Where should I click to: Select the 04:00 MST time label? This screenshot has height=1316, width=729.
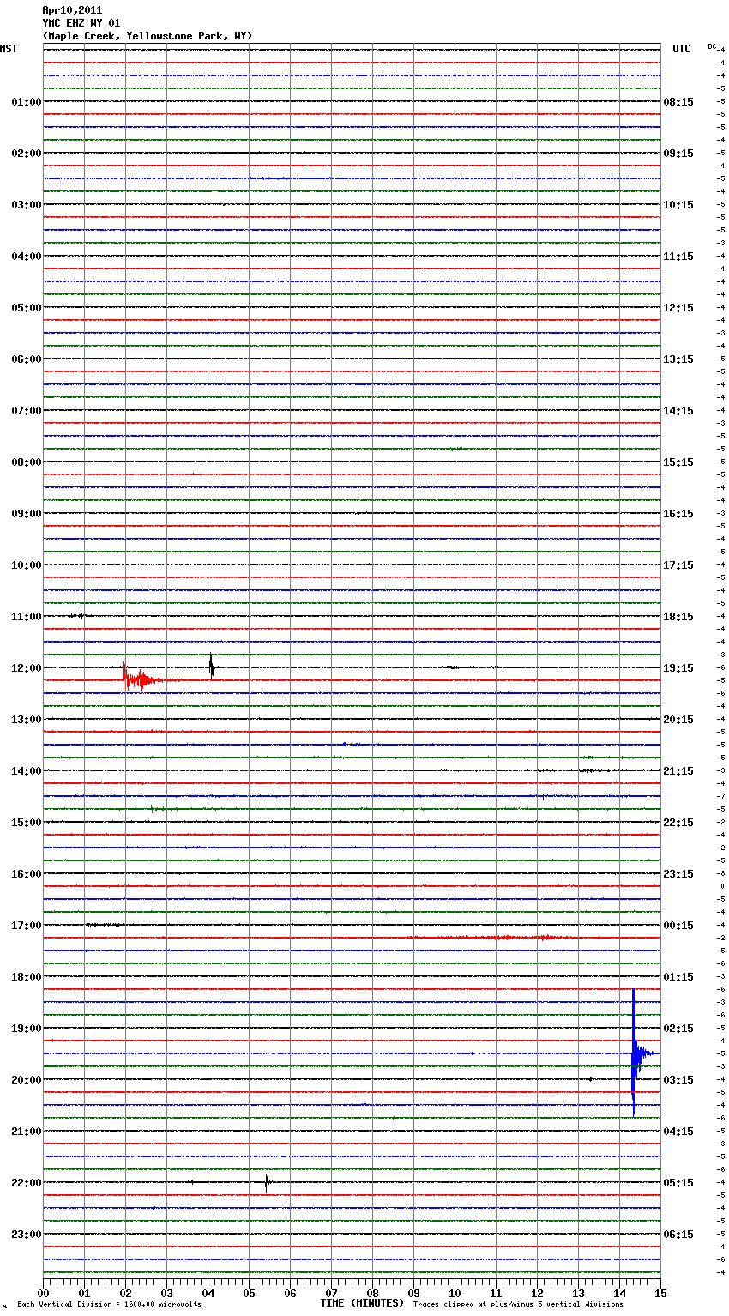tap(26, 257)
